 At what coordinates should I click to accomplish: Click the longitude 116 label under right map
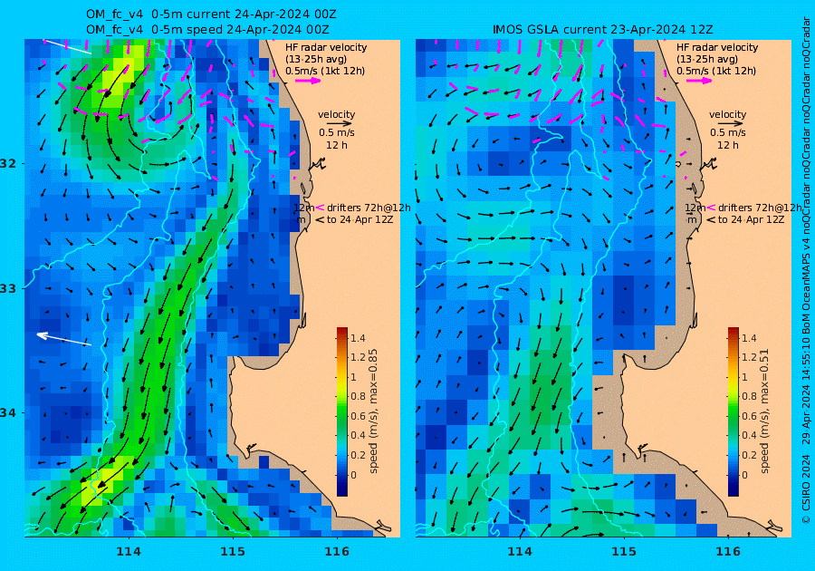(x=728, y=551)
